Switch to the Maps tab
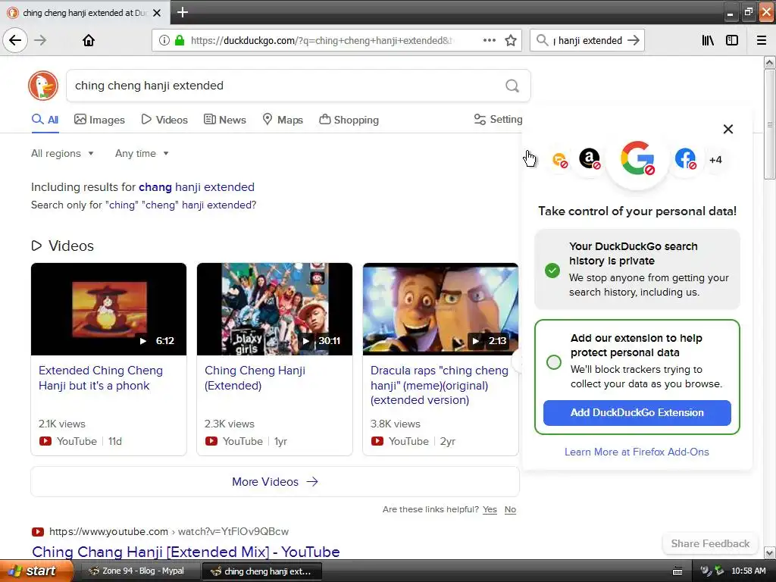Screen dimensions: 776x582 click(283, 120)
